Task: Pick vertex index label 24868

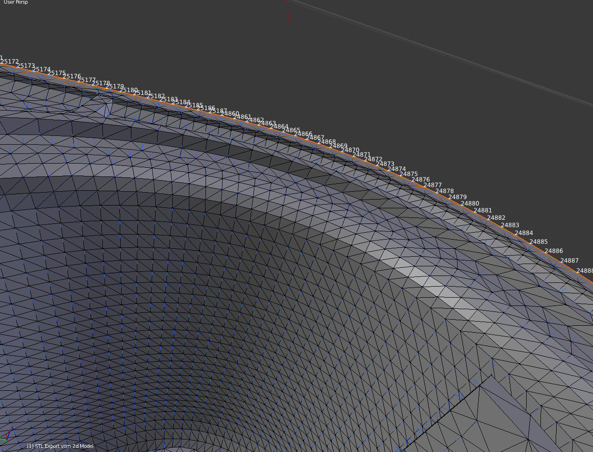Action: [326, 142]
